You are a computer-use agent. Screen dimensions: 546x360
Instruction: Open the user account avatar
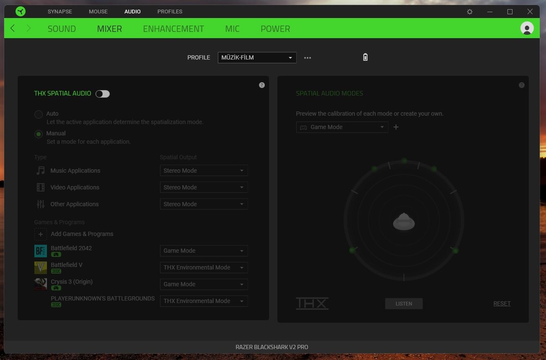click(527, 28)
